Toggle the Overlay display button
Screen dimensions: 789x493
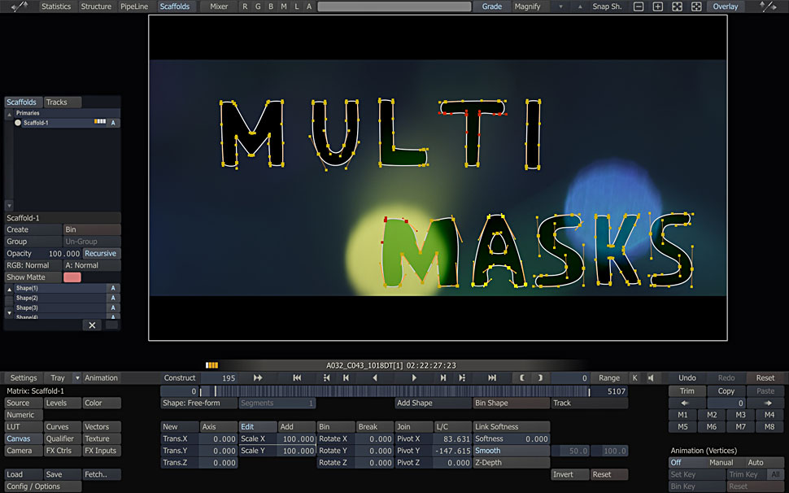click(x=725, y=7)
